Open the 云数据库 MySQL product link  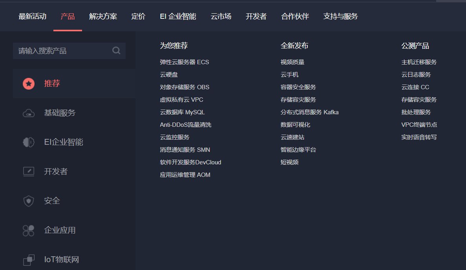182,112
